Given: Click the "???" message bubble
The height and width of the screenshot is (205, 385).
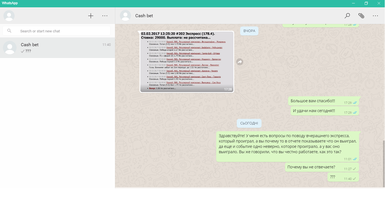Looking at the screenshot, I should (x=333, y=177).
